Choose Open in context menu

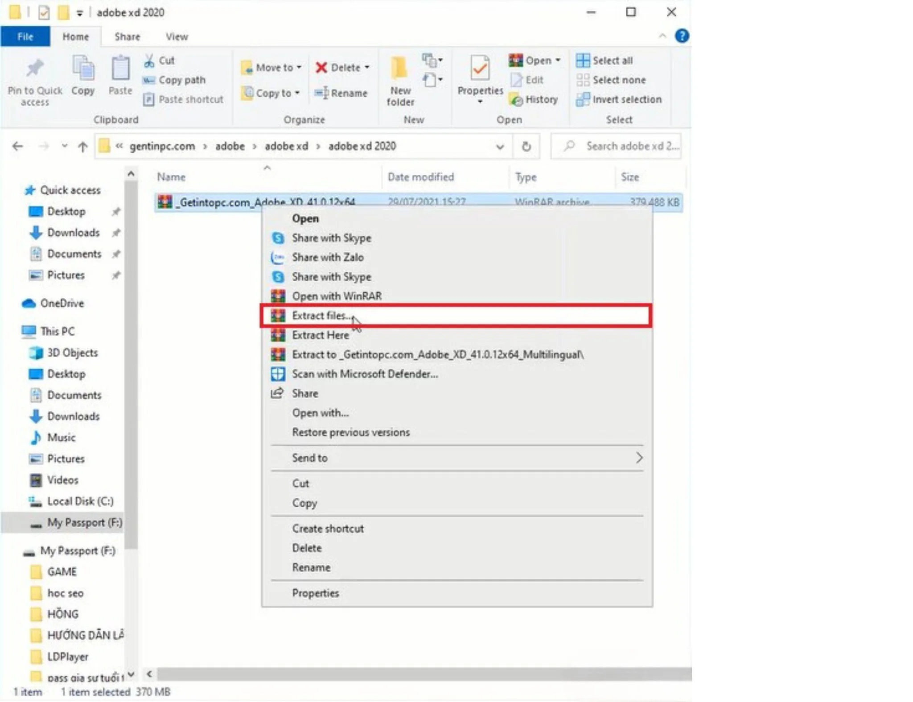click(x=457, y=218)
